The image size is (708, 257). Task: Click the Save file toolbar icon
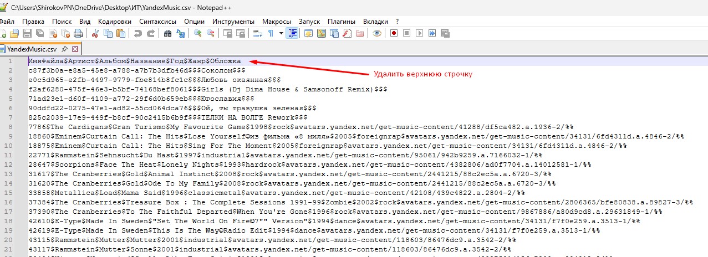(x=28, y=33)
